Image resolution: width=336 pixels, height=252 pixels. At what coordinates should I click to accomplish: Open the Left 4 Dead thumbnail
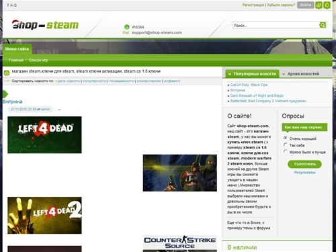click(44, 135)
